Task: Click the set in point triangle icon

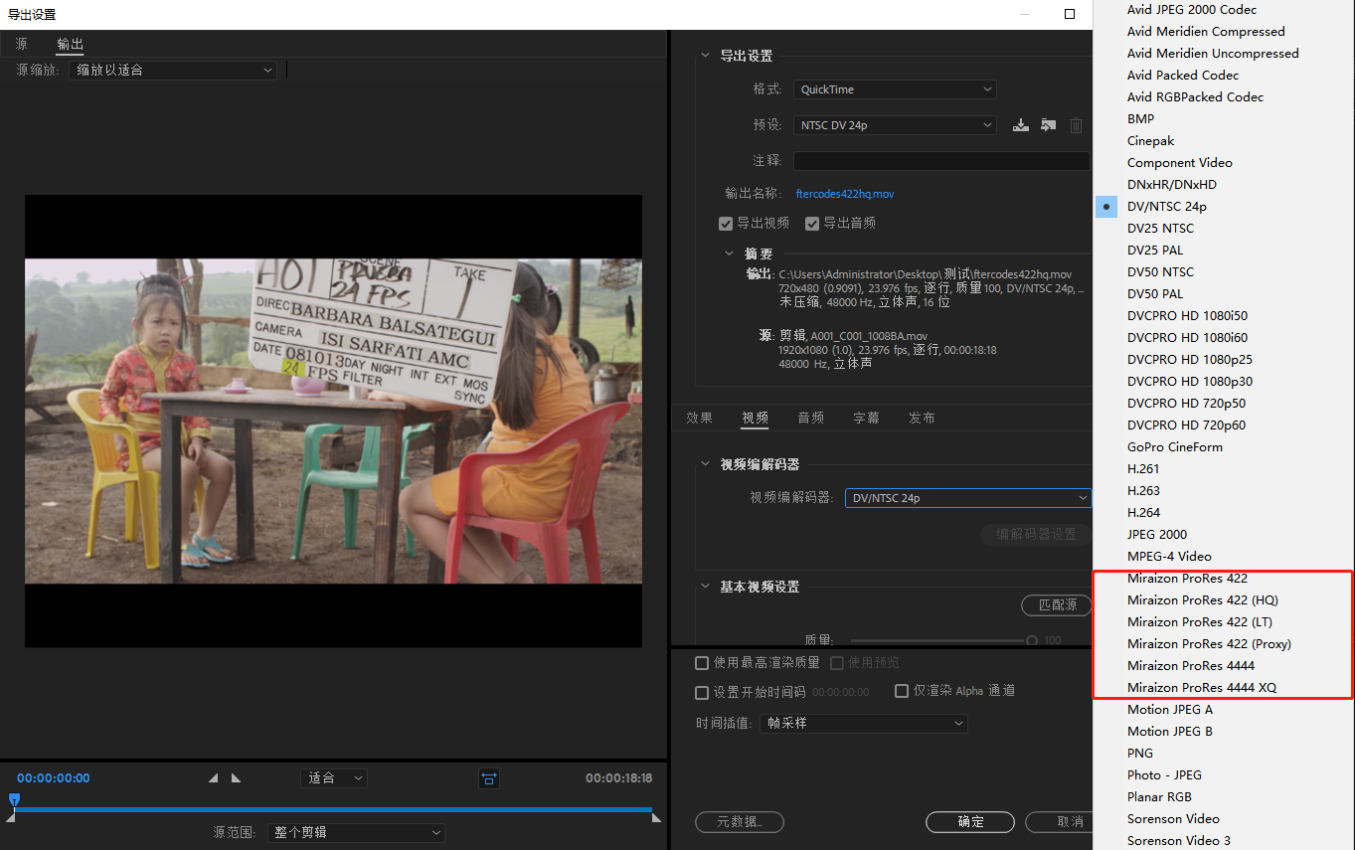Action: click(x=214, y=778)
